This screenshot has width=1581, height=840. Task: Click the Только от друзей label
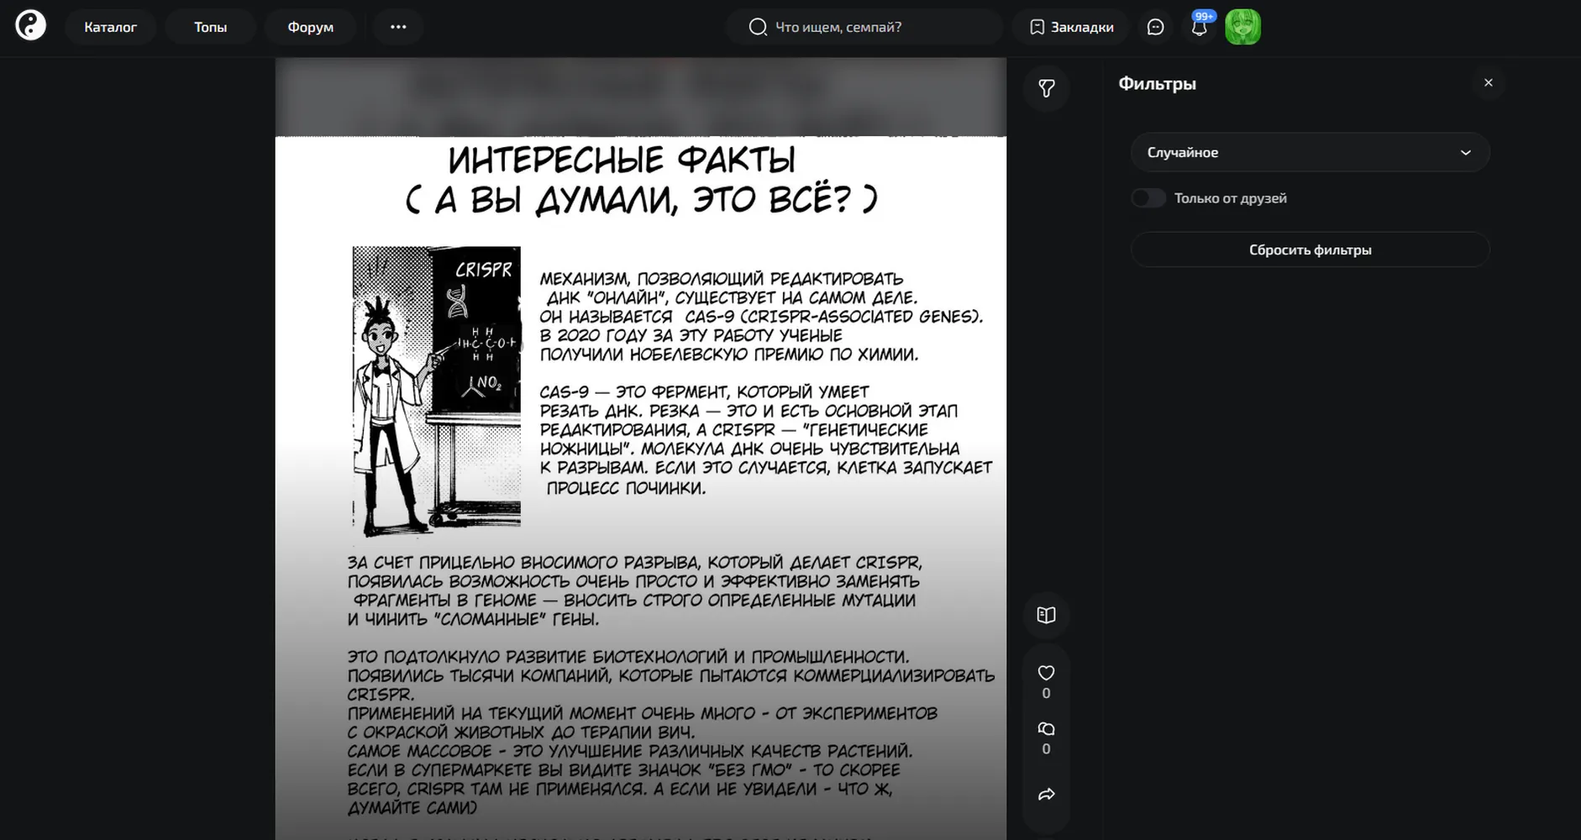(1230, 198)
